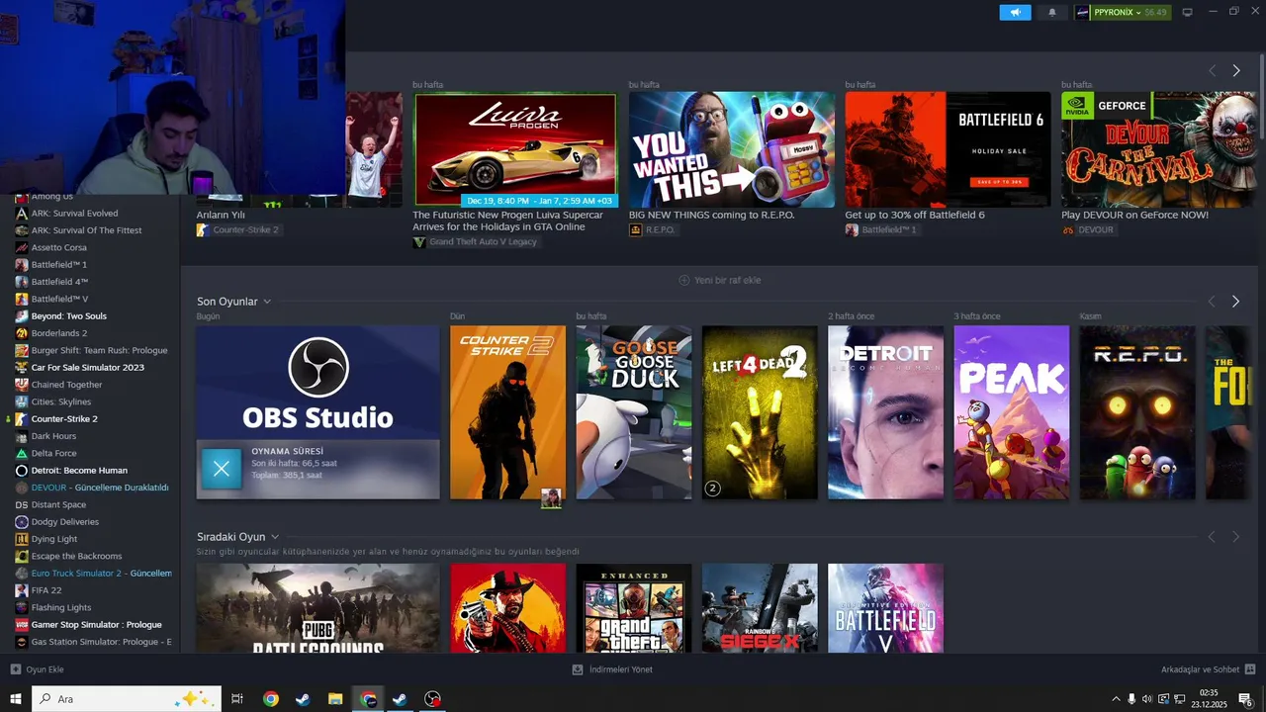The width and height of the screenshot is (1266, 712).
Task: Click the FIFA 22 icon in library list
Action: tap(22, 590)
